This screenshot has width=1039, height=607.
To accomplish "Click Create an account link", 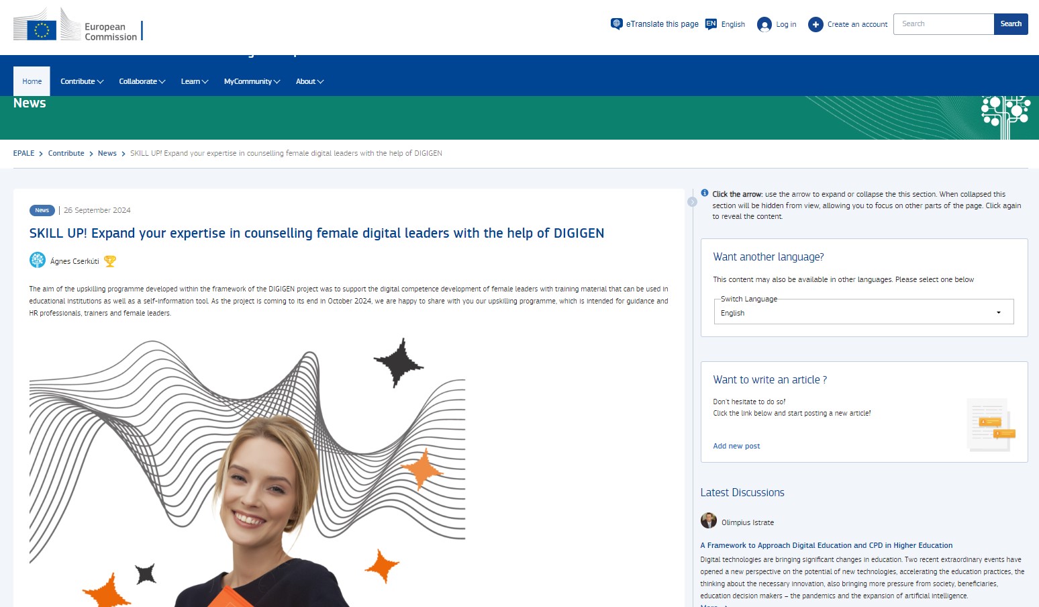I will click(x=857, y=24).
